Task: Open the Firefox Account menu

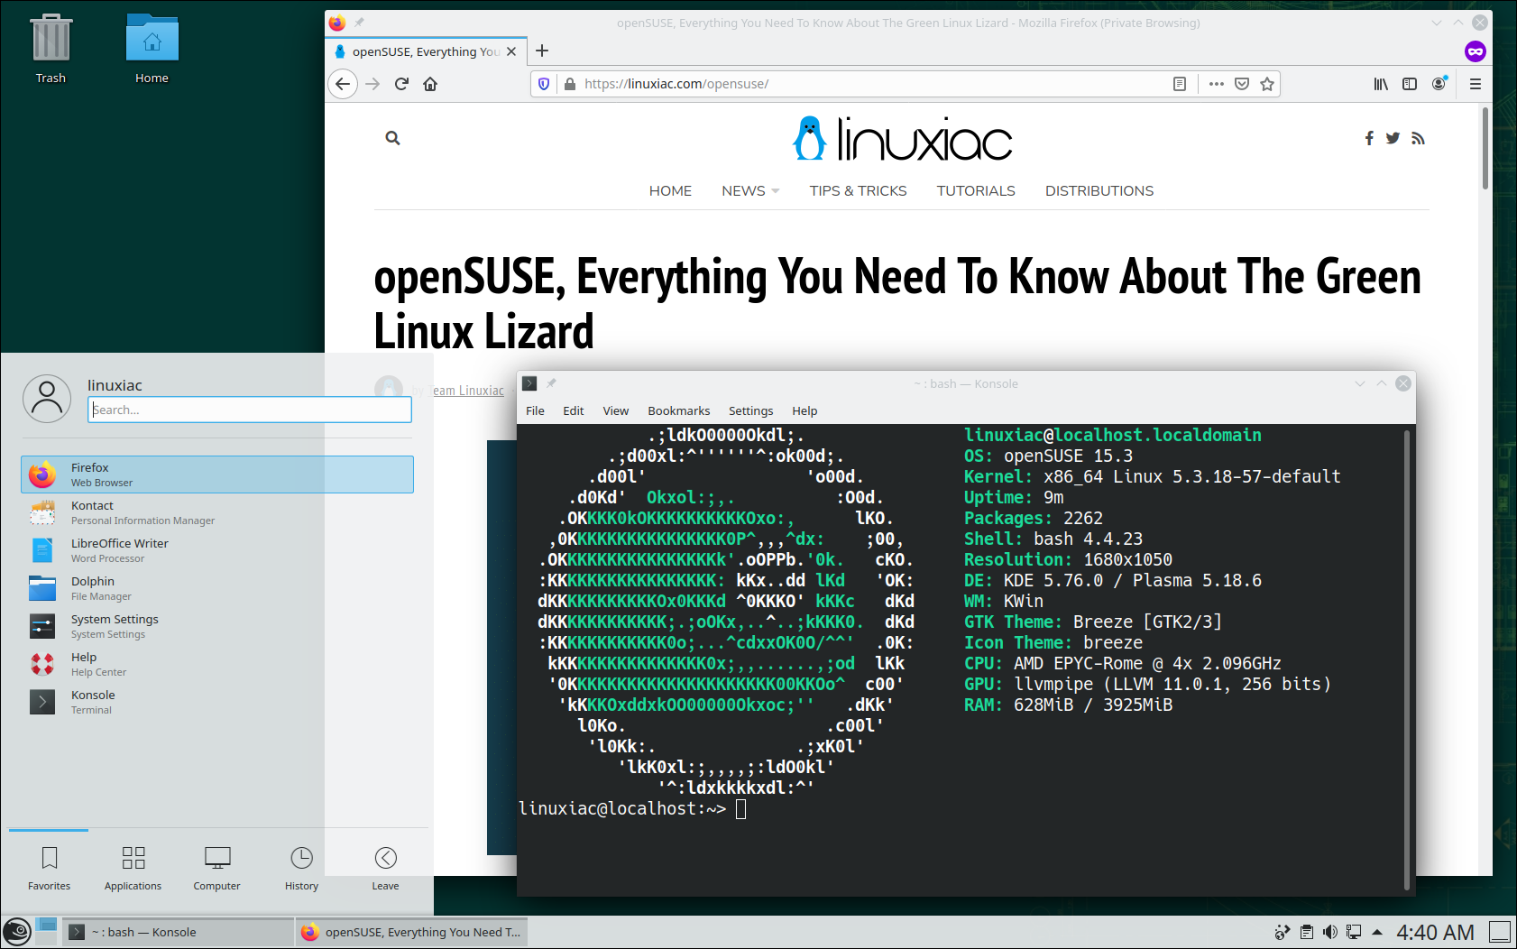Action: pyautogui.click(x=1439, y=83)
